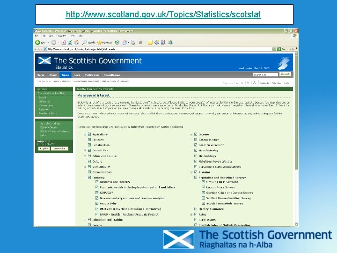The height and width of the screenshot is (253, 337).
Task: Click the Home house icon in toolbar
Action: [x=77, y=43]
